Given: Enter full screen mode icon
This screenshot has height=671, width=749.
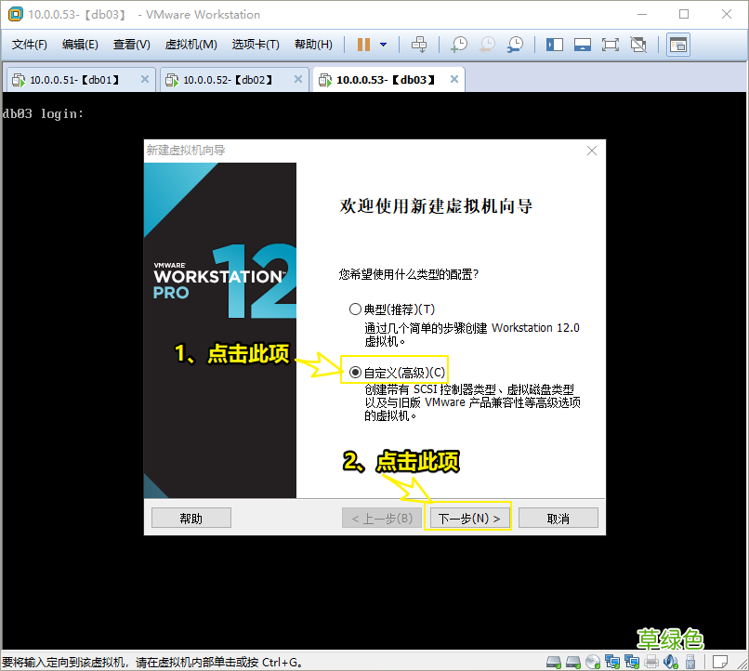Looking at the screenshot, I should [610, 45].
